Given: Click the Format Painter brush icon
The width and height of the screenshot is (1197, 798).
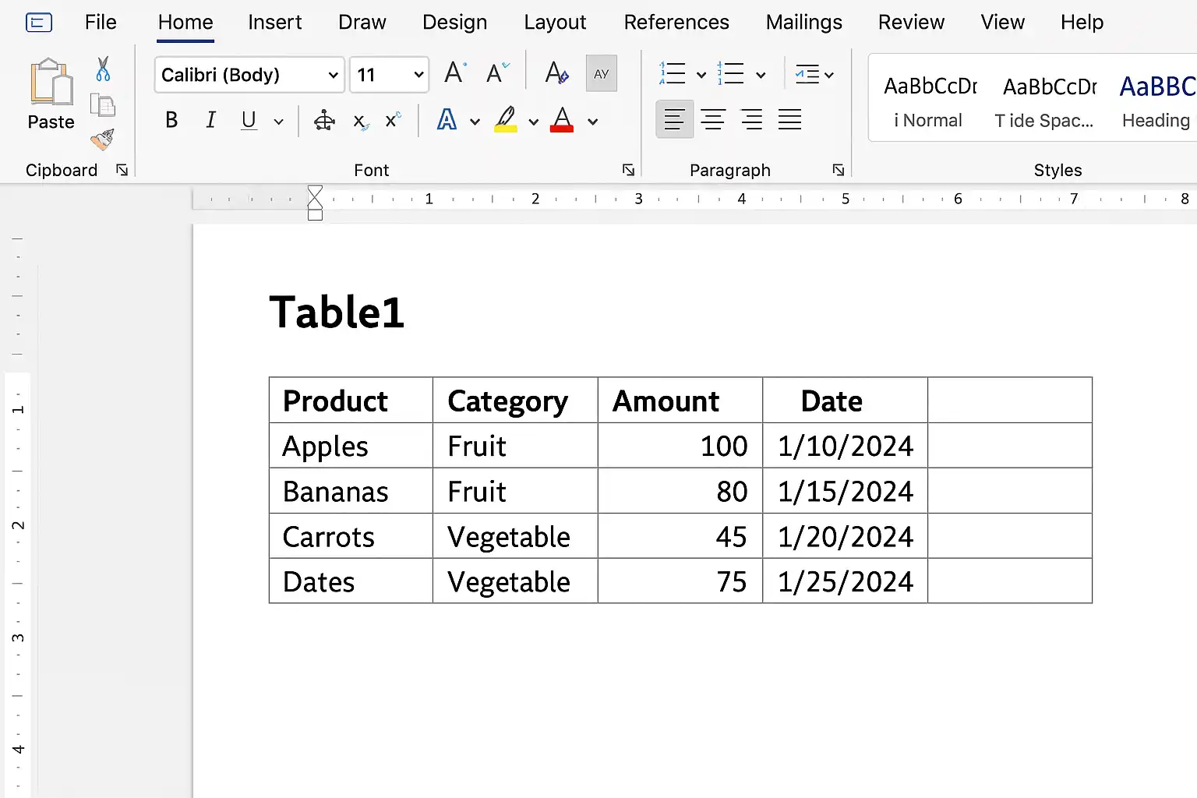Looking at the screenshot, I should tap(102, 139).
